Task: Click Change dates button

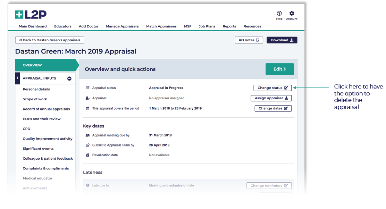Action: tap(273, 108)
